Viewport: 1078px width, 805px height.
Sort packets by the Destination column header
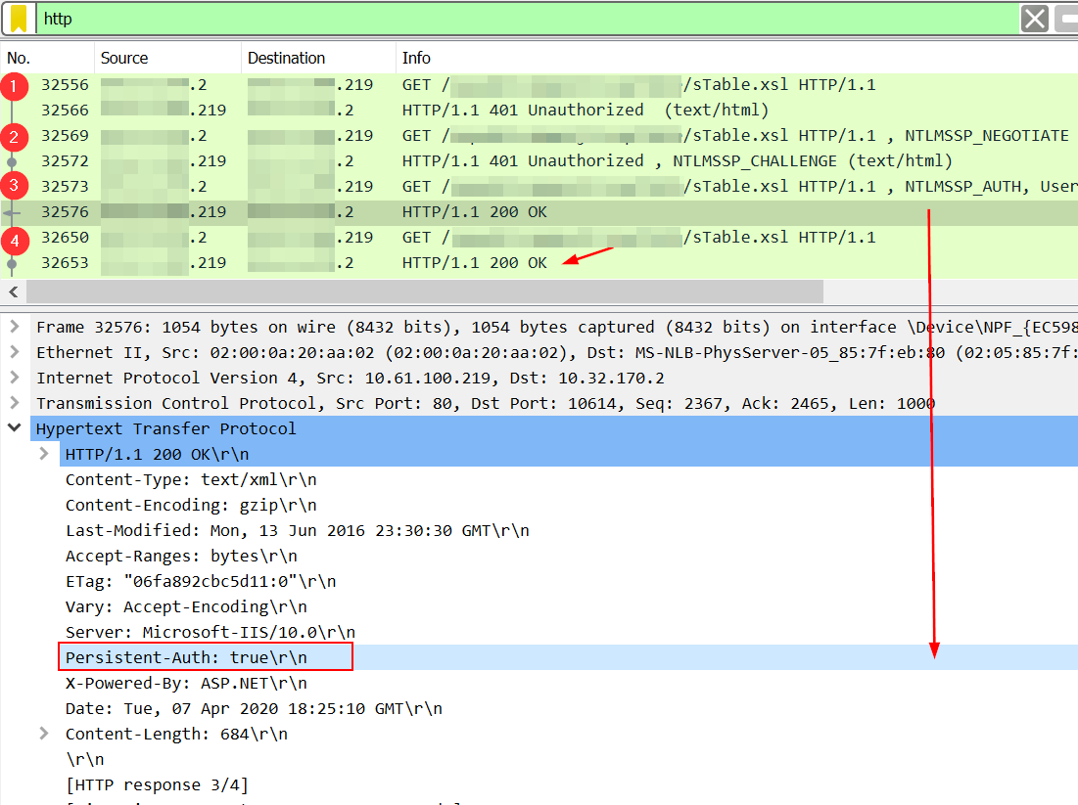(286, 59)
